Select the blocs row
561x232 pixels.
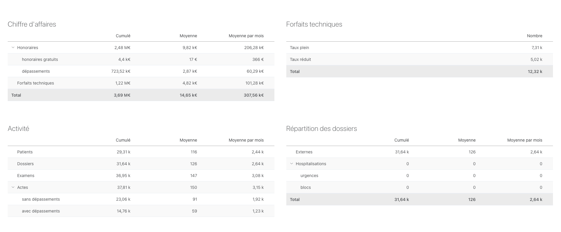[x=306, y=187]
